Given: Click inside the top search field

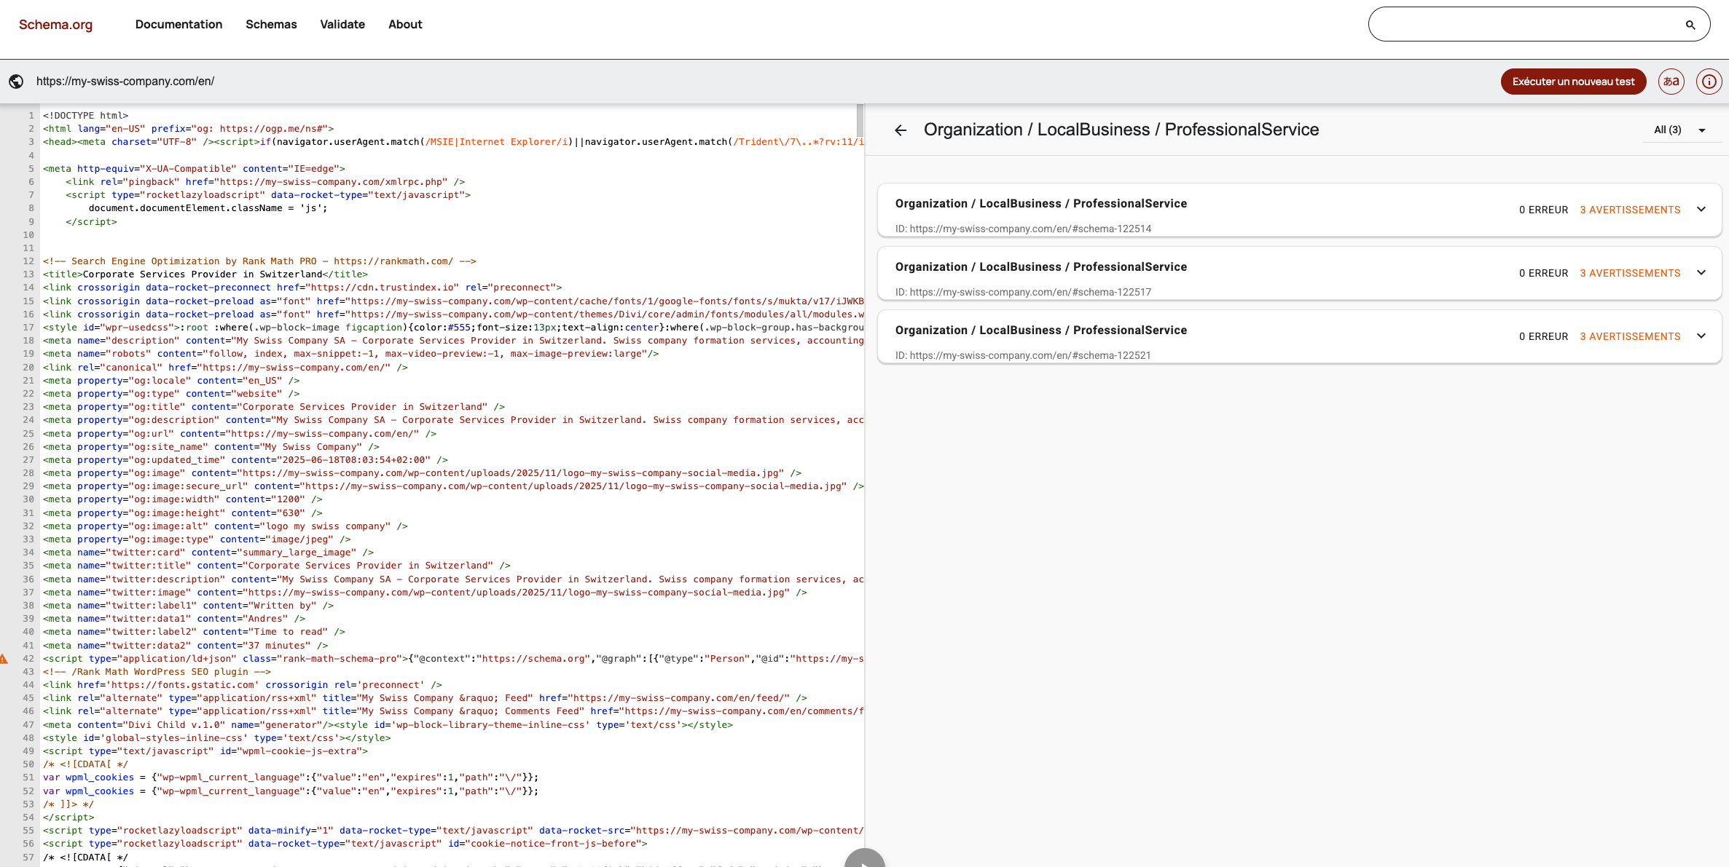Looking at the screenshot, I should pos(1523,25).
